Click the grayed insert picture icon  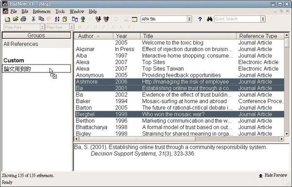coord(126,19)
